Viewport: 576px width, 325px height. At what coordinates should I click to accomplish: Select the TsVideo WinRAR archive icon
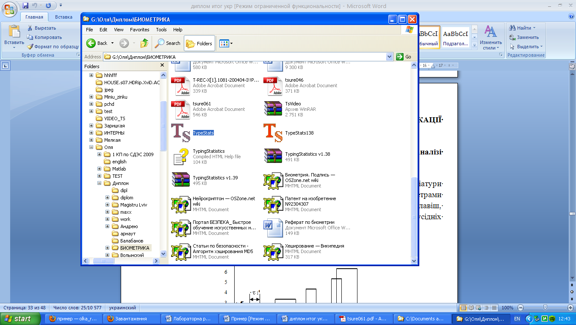tap(273, 109)
